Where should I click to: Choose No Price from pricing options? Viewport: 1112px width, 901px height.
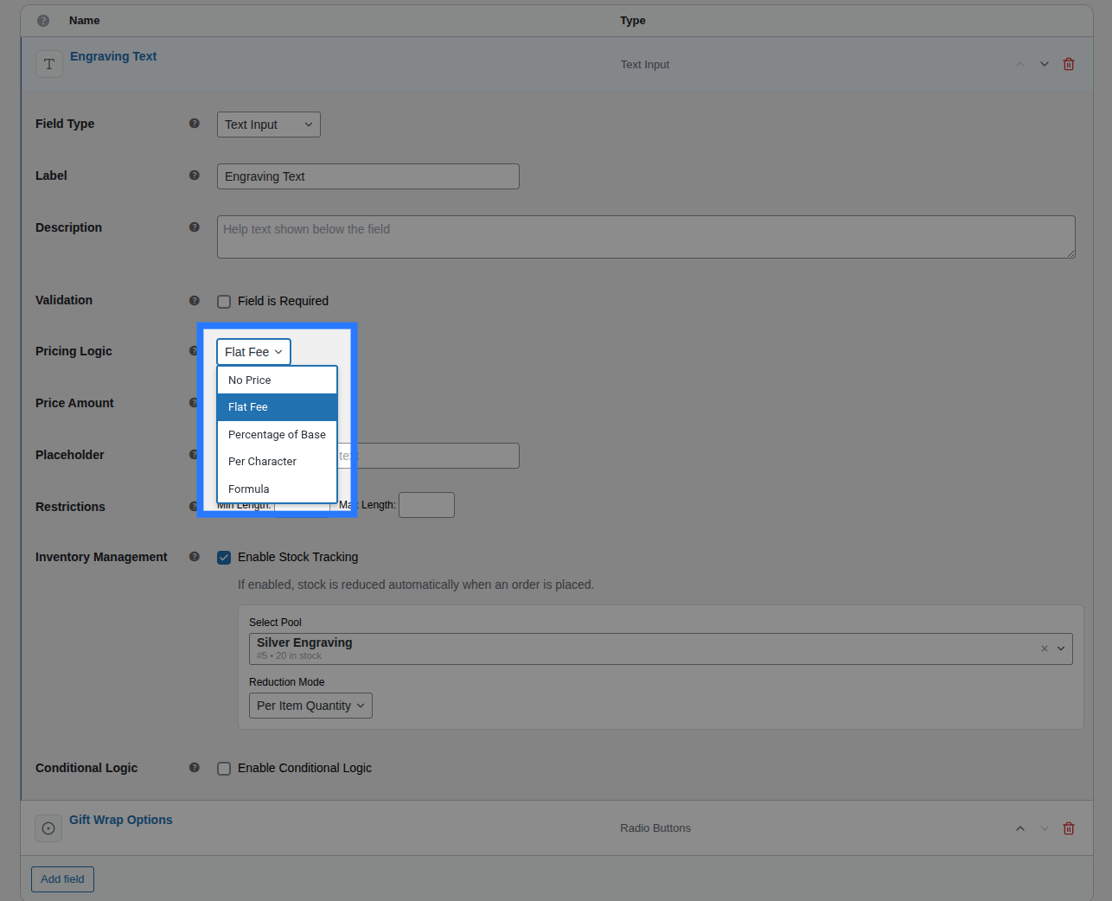coord(277,380)
